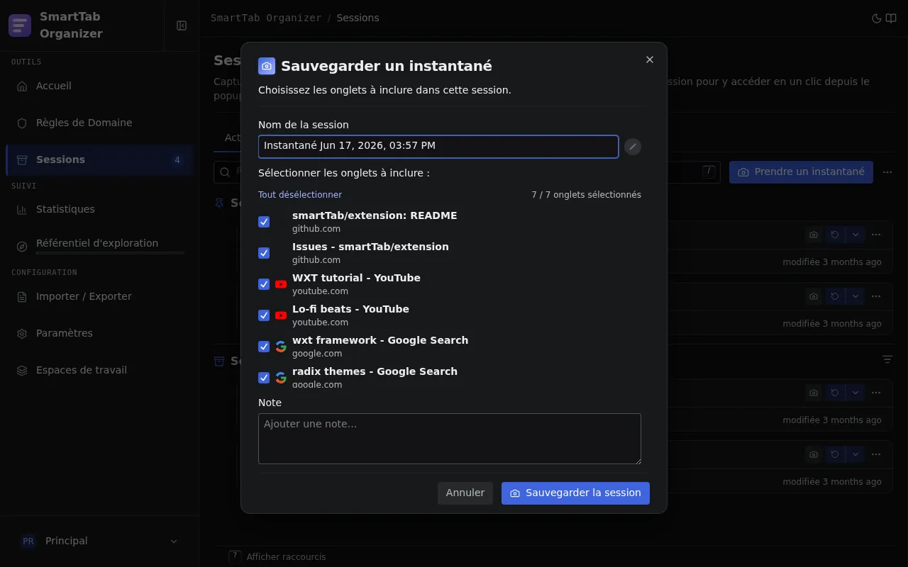Close the Sauvegarder un instantané dialog

click(x=650, y=60)
